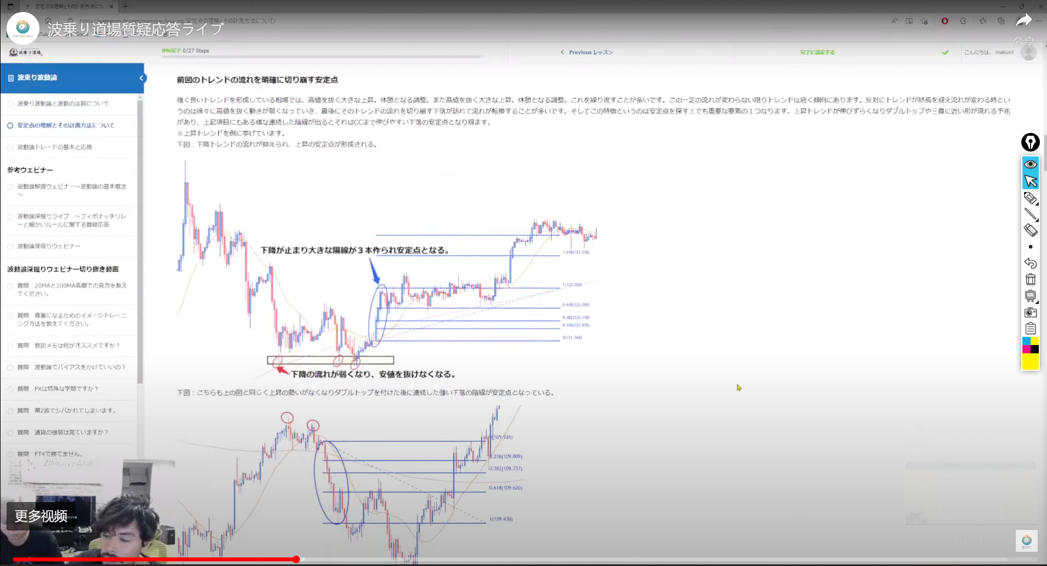Click the course progress bar 0/27 Steps

tap(323, 56)
